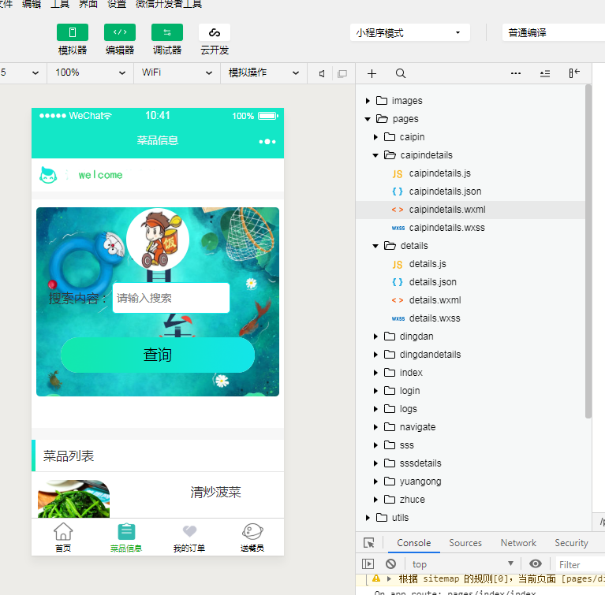Switch to the Security tab
The width and height of the screenshot is (605, 595).
click(x=571, y=543)
